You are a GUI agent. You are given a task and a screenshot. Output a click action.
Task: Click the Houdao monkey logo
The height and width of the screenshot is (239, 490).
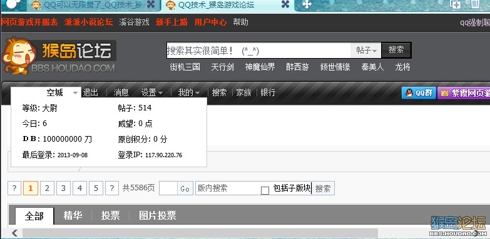tap(59, 56)
